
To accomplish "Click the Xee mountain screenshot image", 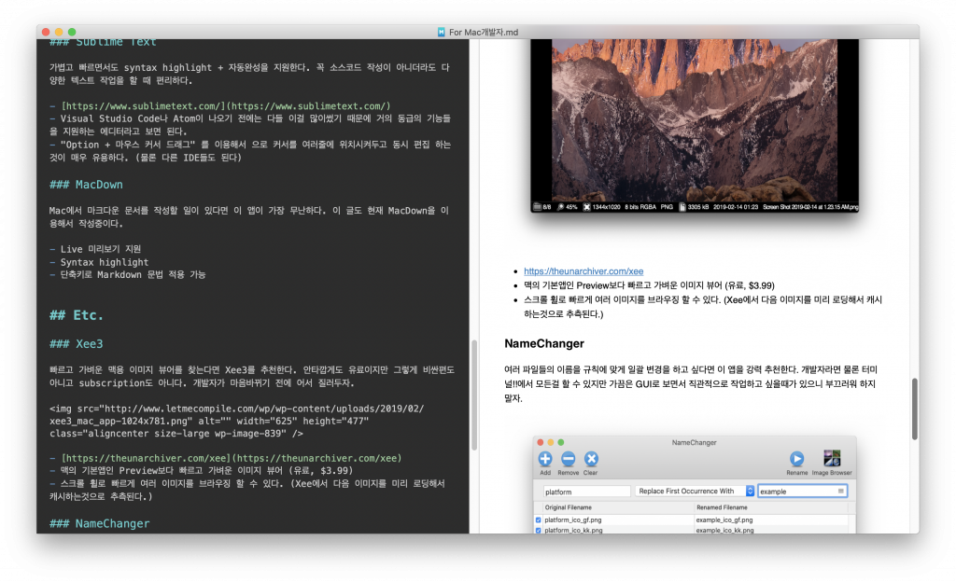I will [x=695, y=125].
